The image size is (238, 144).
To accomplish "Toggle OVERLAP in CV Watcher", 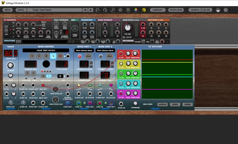I will (x=162, y=105).
